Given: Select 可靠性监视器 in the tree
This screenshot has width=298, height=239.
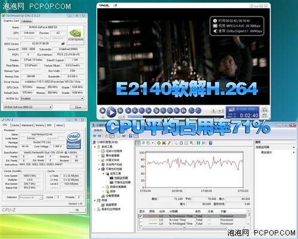Looking at the screenshot, I should click(x=122, y=183).
